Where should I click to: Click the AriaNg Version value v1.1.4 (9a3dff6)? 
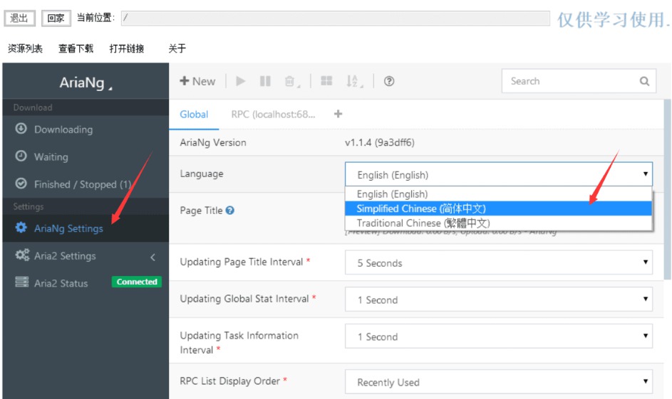(380, 142)
